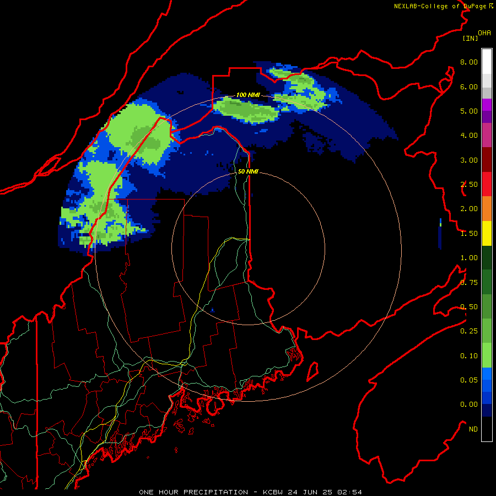
Task: Pick the bright red legend swatch
Action: point(487,185)
